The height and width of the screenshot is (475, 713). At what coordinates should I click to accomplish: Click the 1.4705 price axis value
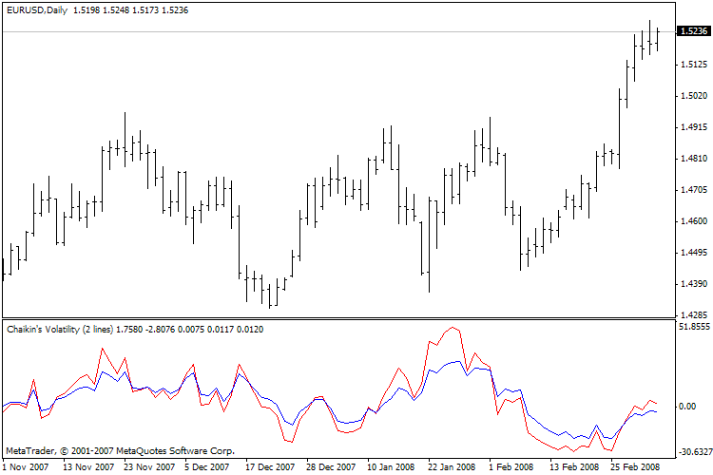pos(694,190)
